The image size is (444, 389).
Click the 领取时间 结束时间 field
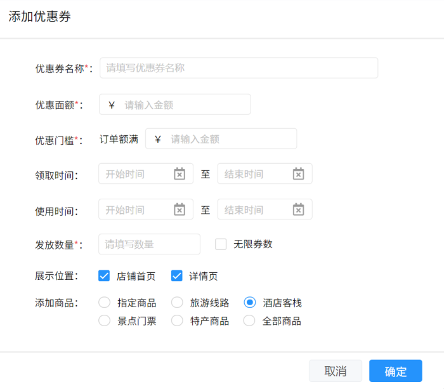click(x=264, y=174)
